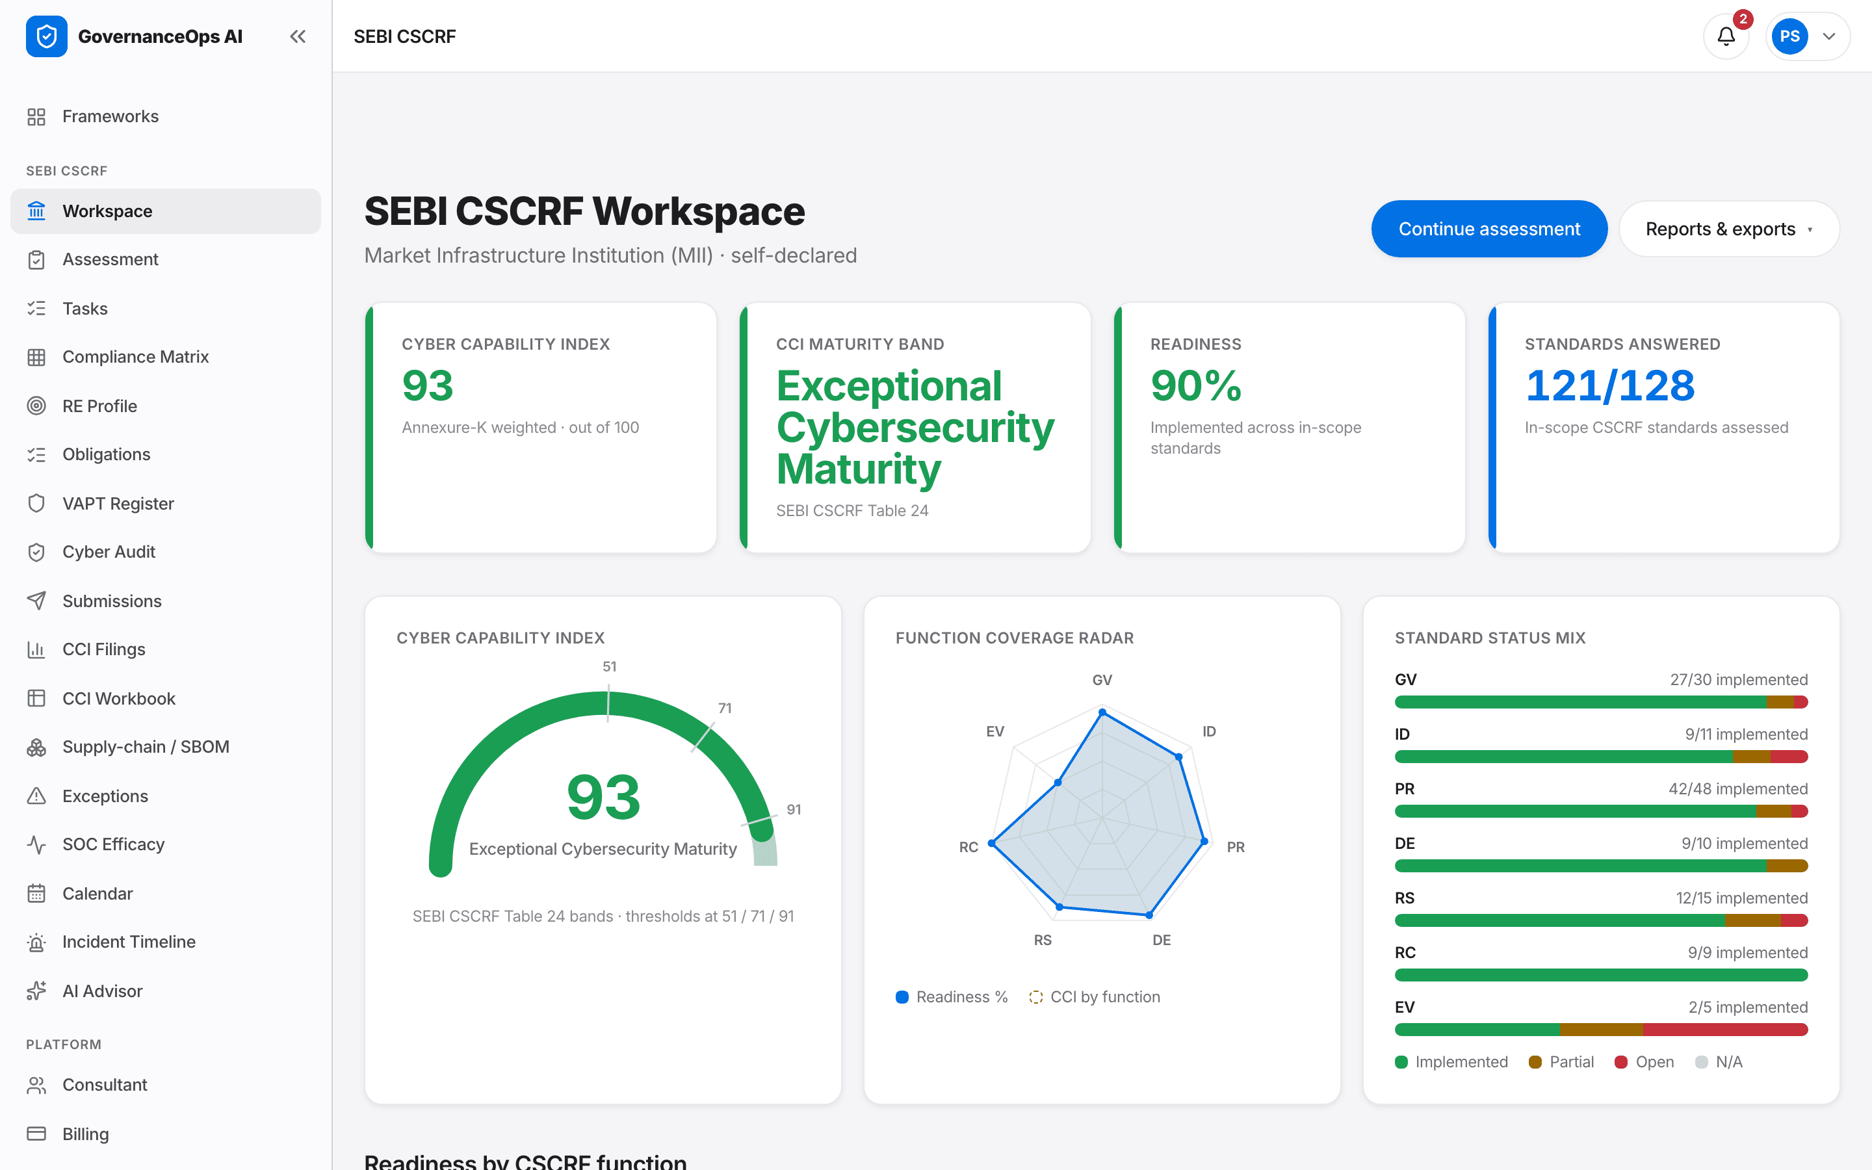Select Workspace menu item
Viewport: 1872px width, 1170px height.
166,211
